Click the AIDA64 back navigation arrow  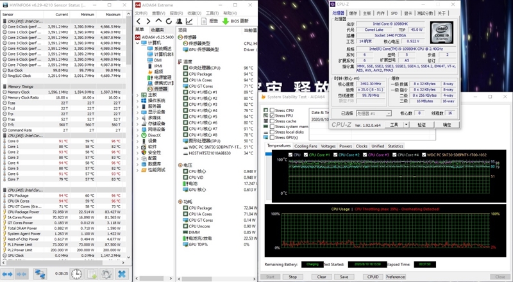[x=138, y=21]
